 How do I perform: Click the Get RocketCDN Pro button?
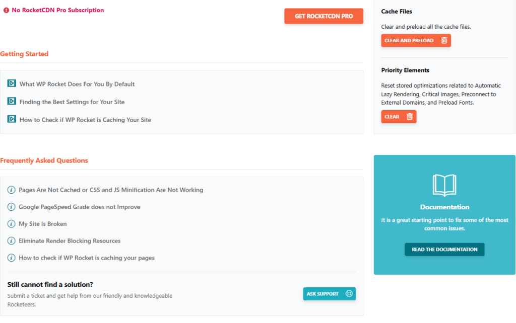pos(324,16)
